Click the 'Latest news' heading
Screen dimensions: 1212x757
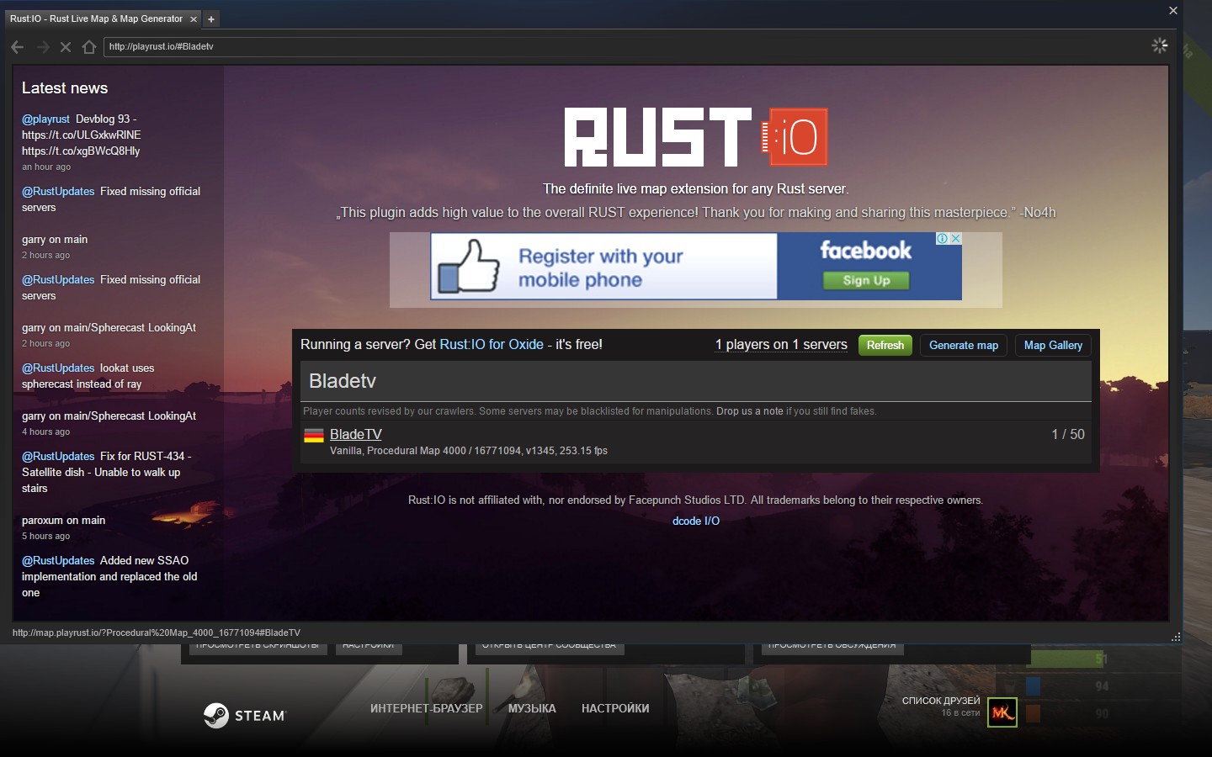click(x=65, y=88)
